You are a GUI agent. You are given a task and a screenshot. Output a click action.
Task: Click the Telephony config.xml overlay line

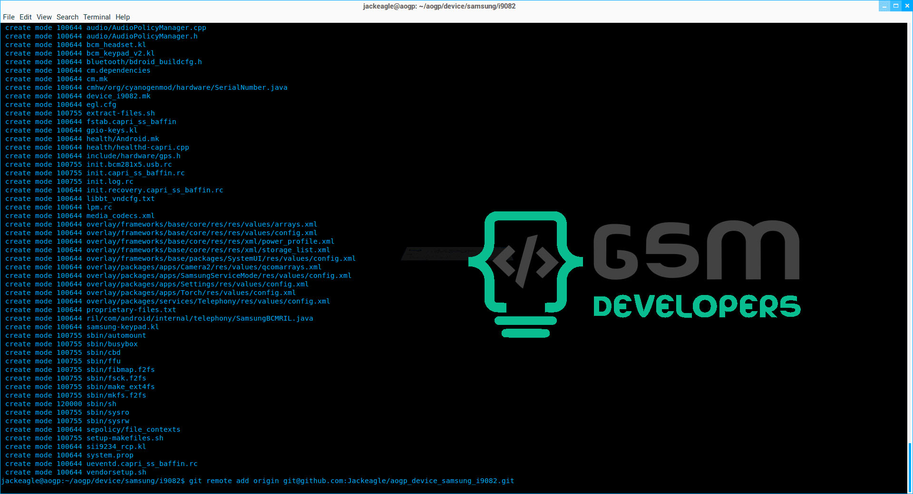[168, 302]
